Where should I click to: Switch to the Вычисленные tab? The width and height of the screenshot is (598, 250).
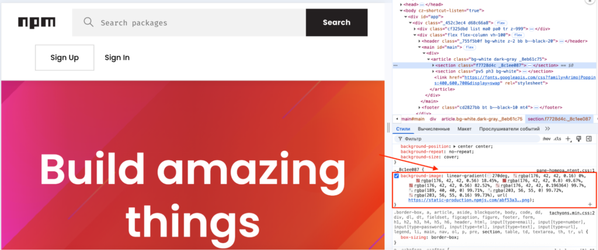click(x=434, y=129)
